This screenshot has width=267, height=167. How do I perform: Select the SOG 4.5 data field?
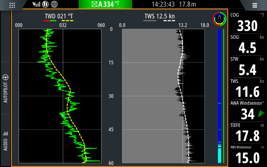(247, 45)
